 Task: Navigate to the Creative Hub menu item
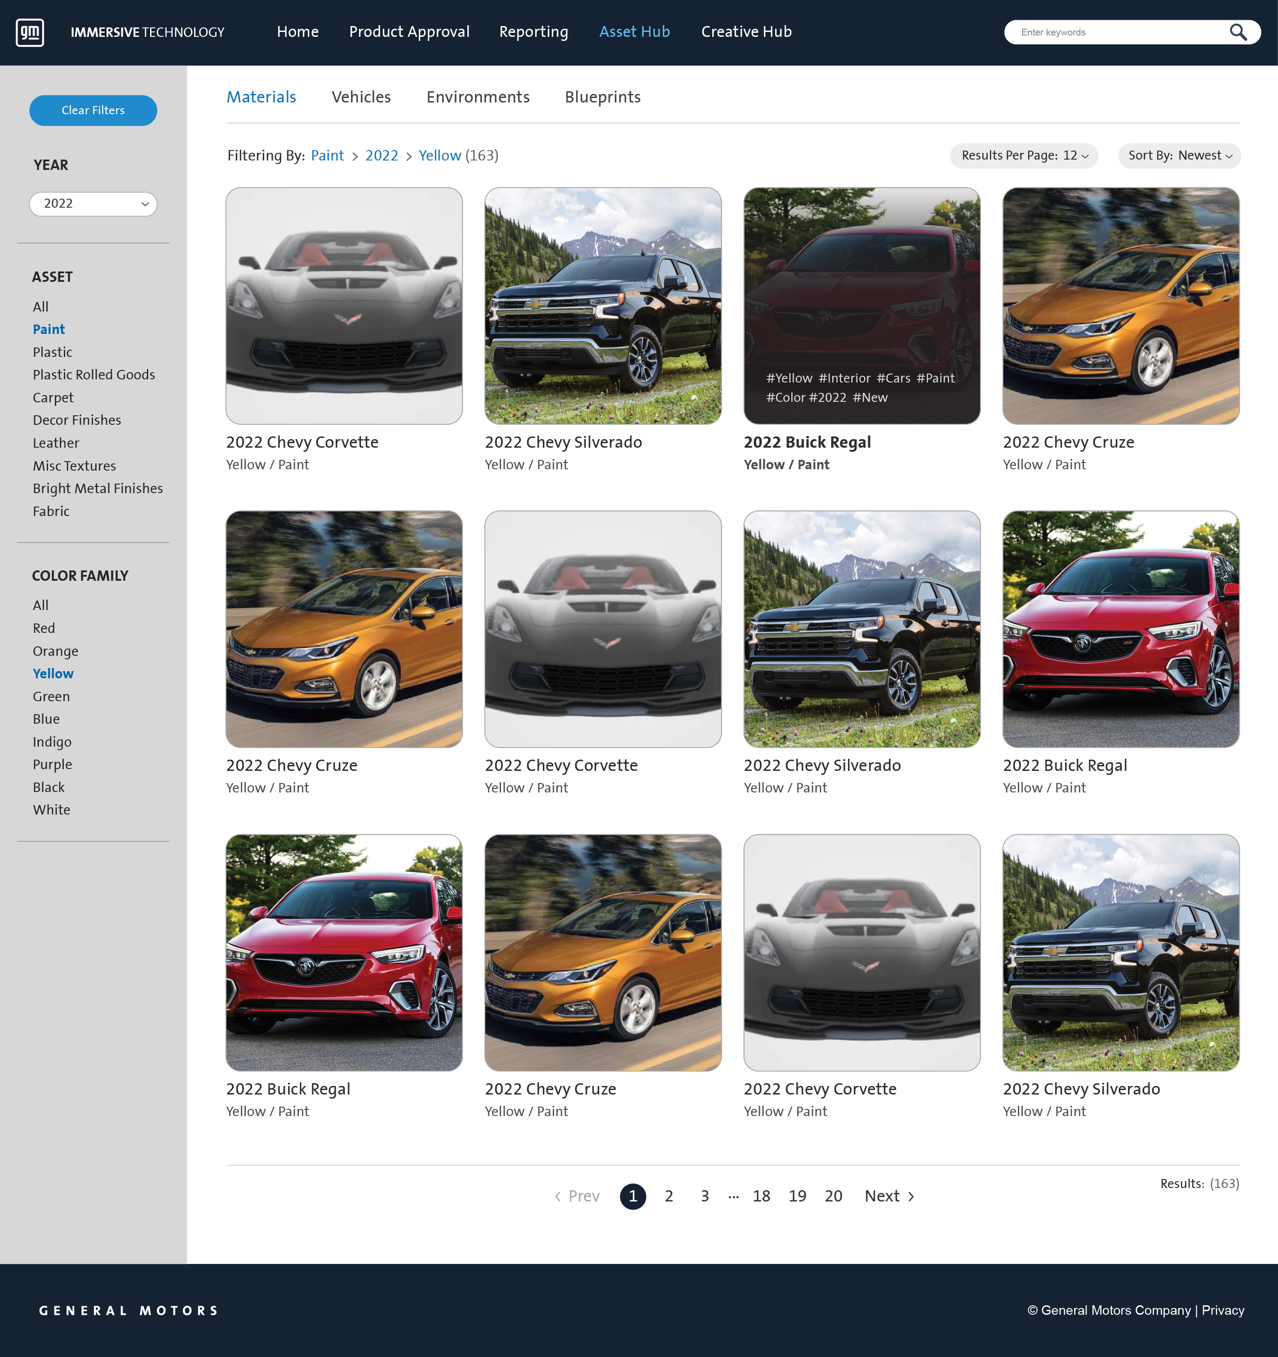[x=746, y=31]
